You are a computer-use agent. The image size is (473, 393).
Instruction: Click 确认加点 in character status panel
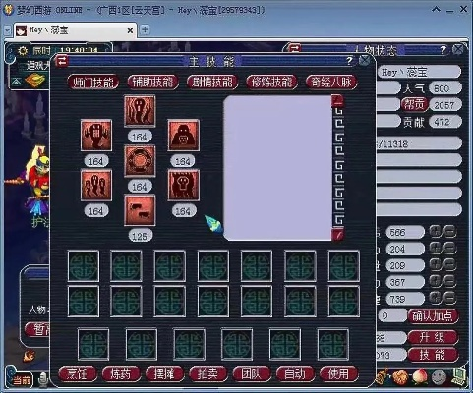pyautogui.click(x=433, y=316)
